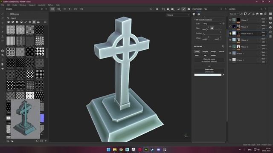Viewport: 273px width, 153px height.
Task: Filter assets by Brushes
Action: click(x=26, y=22)
